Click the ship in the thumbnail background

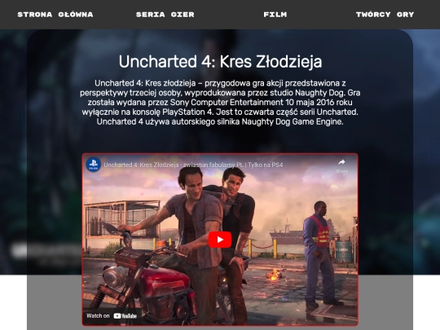pos(286,234)
